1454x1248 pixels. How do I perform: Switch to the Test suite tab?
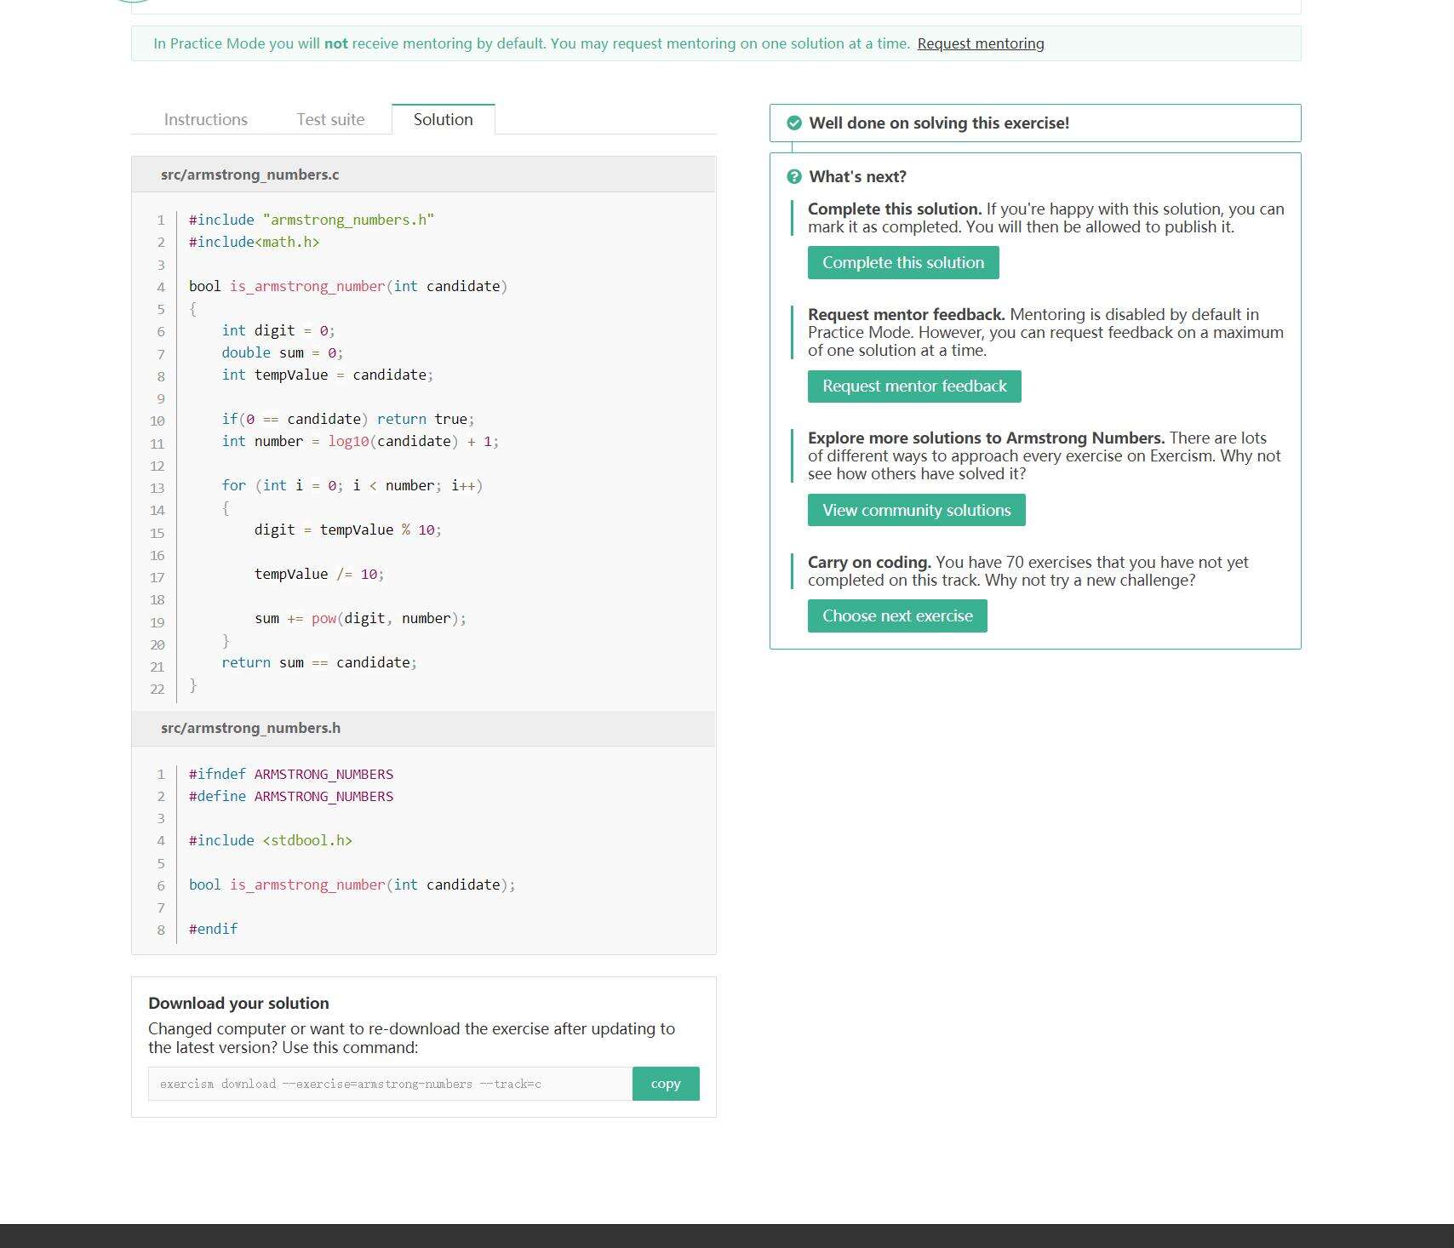330,120
